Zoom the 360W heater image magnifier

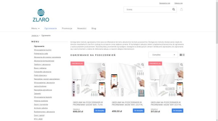point(143,64)
